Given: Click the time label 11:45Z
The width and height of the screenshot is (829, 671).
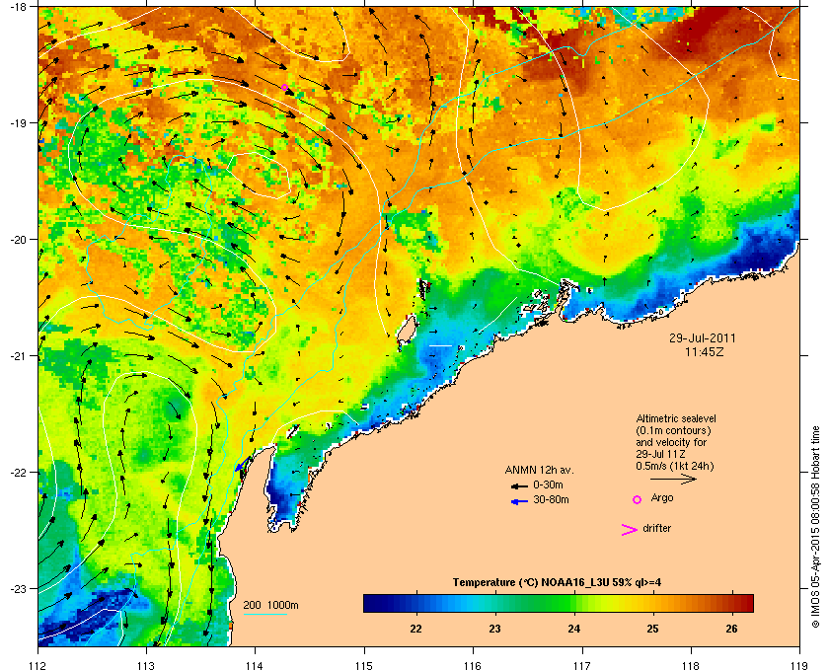Looking at the screenshot, I should [x=705, y=351].
